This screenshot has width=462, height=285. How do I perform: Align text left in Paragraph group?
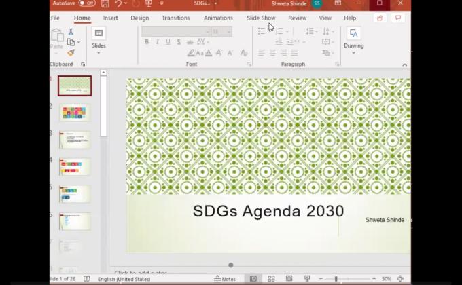coord(261,53)
